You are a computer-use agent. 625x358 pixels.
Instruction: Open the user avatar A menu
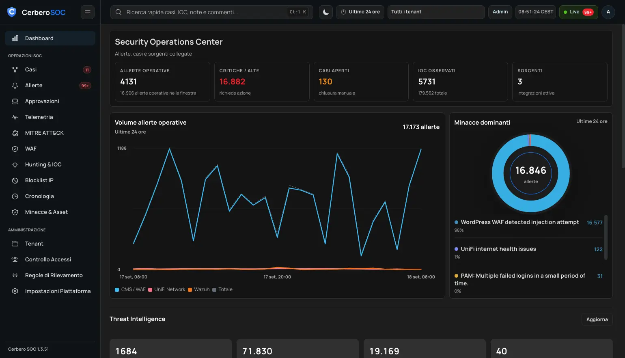tap(608, 12)
